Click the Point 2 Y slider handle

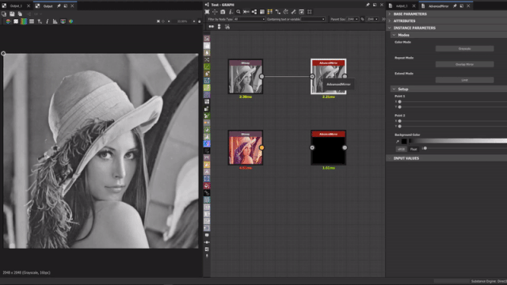[x=399, y=126]
